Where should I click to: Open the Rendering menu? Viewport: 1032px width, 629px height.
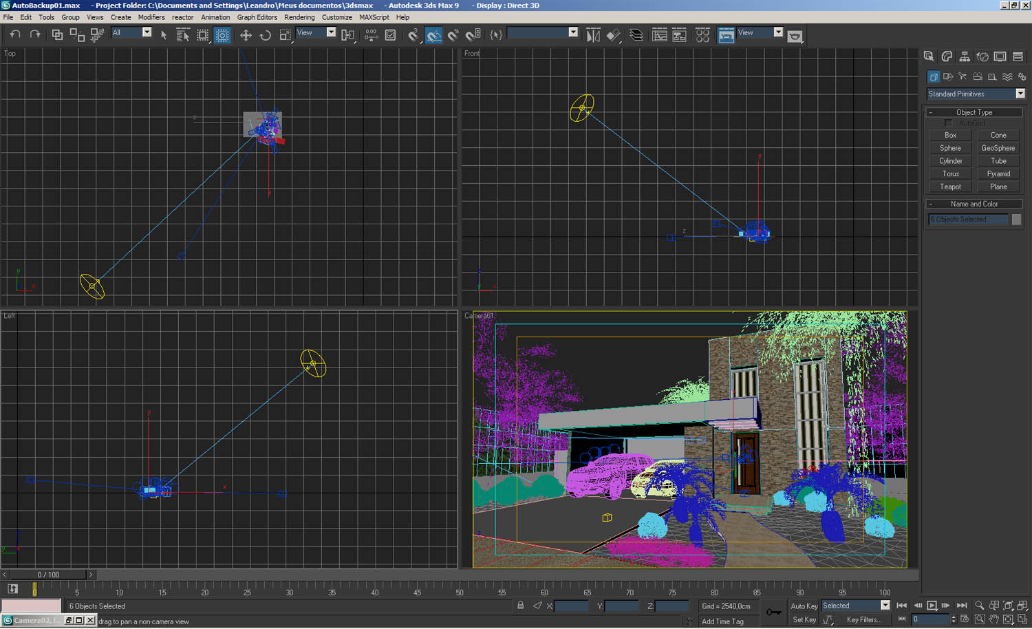299,17
